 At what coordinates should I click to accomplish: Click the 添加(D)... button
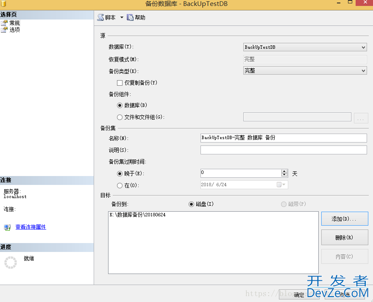pos(345,219)
